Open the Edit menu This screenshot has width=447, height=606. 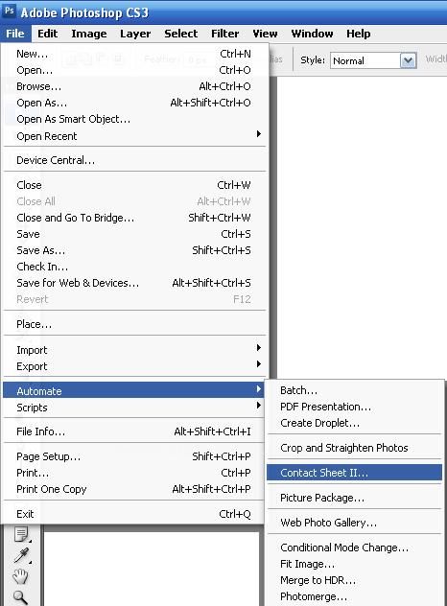(x=48, y=34)
